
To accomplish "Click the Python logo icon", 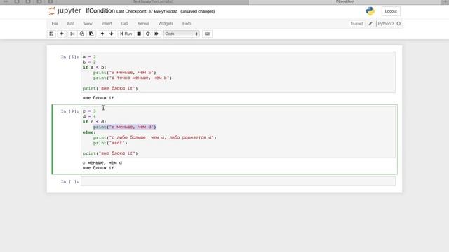I will click(370, 11).
